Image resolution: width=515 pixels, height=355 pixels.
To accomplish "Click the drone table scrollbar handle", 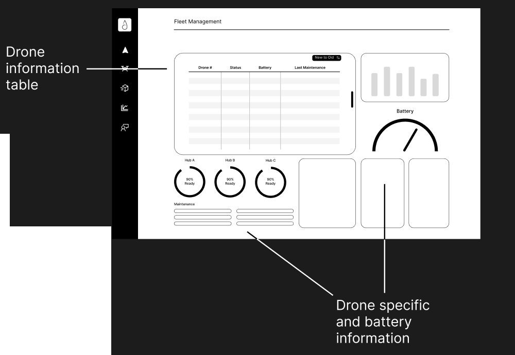I will click(352, 99).
